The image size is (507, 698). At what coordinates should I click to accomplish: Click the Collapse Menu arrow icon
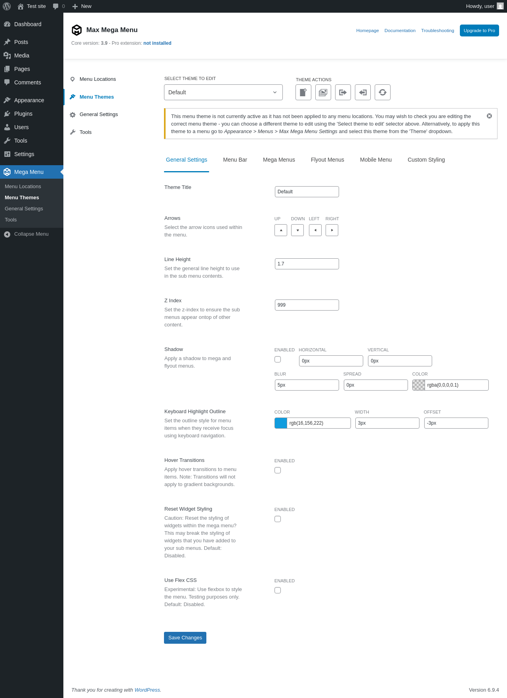click(x=7, y=234)
